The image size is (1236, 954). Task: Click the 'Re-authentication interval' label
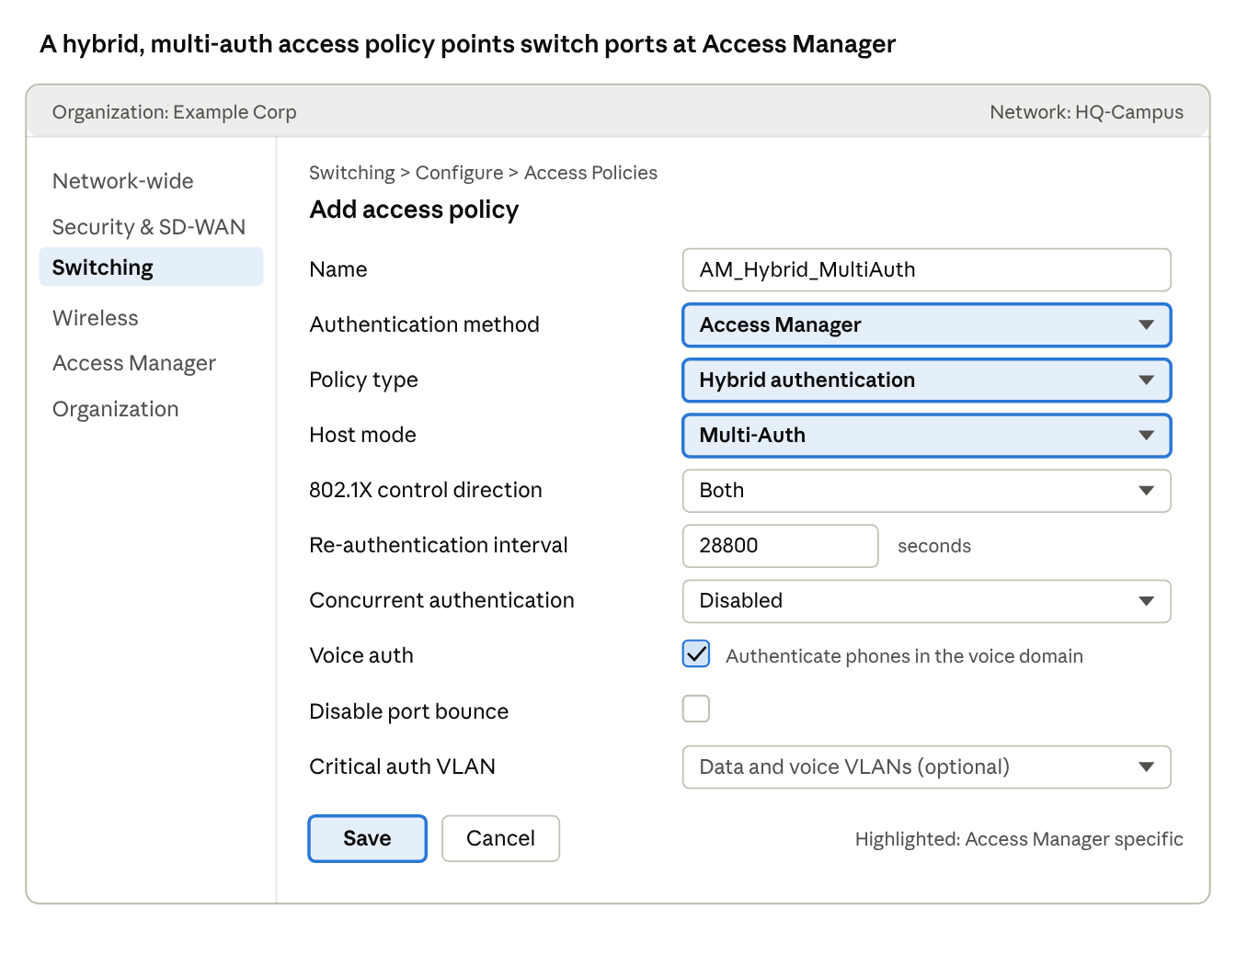(439, 545)
